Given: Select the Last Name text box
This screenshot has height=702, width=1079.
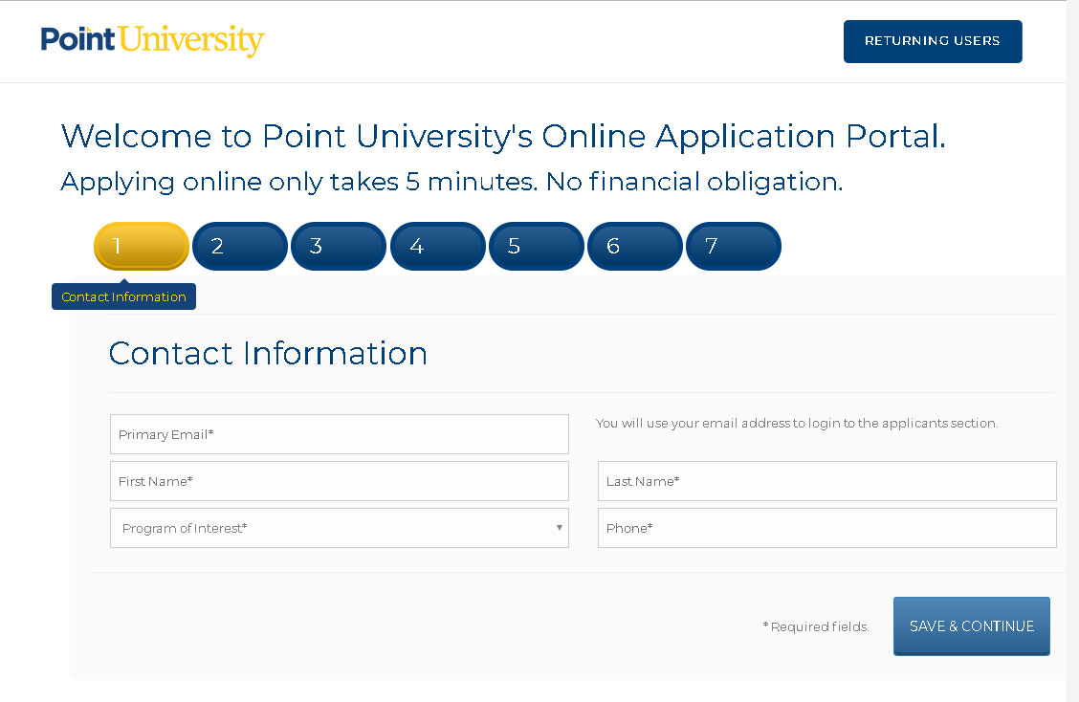Looking at the screenshot, I should click(826, 481).
